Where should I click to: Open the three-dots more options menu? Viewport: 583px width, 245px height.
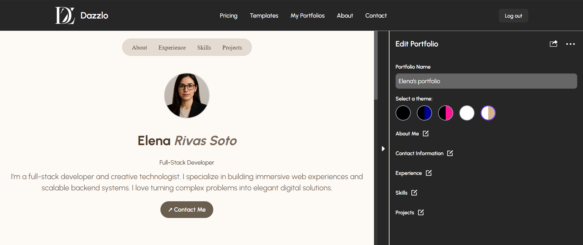[x=570, y=44]
